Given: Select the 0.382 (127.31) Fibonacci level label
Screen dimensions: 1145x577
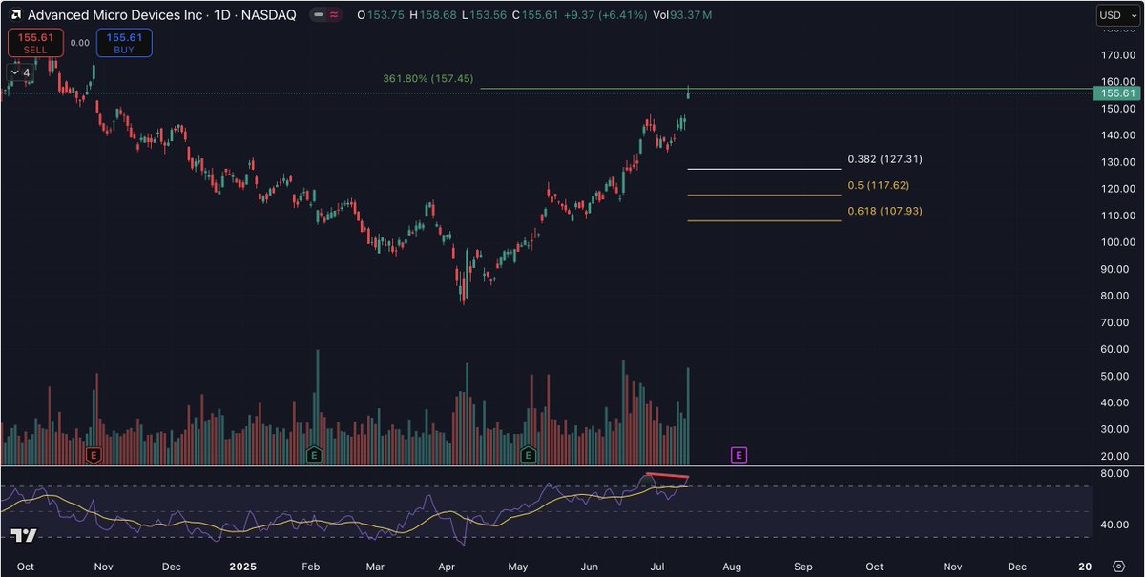Looking at the screenshot, I should (x=885, y=159).
